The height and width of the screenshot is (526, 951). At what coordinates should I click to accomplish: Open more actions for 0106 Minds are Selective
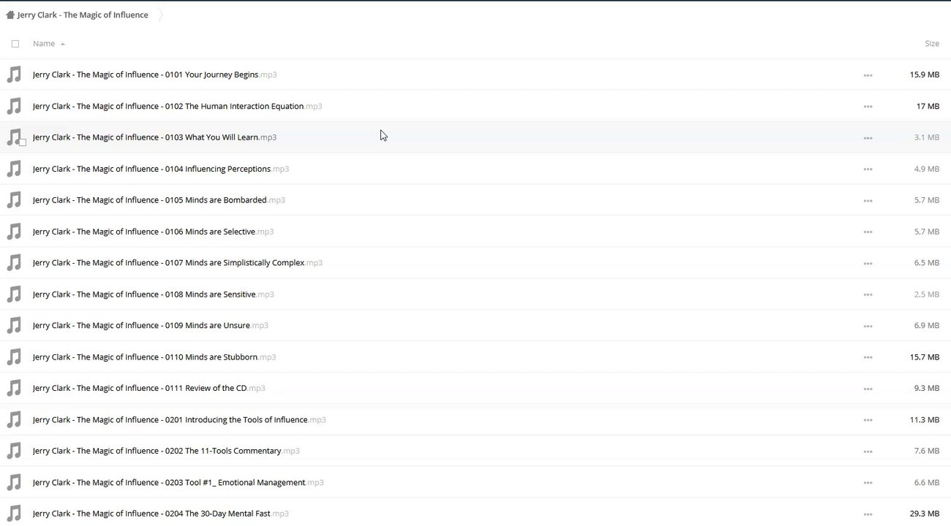[868, 232]
